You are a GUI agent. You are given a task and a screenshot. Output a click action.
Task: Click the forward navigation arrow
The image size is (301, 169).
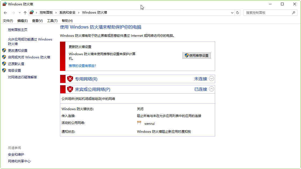pyautogui.click(x=13, y=13)
